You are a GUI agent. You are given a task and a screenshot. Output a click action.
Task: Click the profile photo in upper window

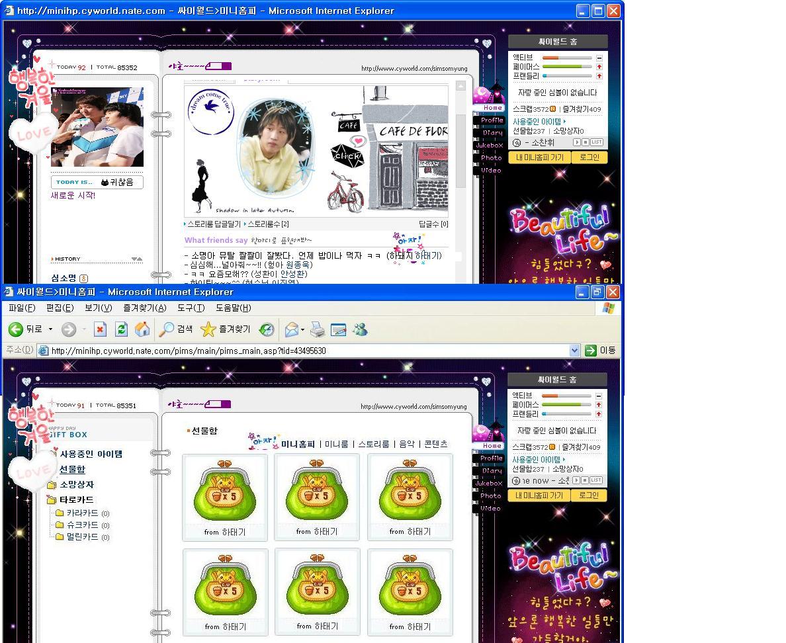coord(97,127)
